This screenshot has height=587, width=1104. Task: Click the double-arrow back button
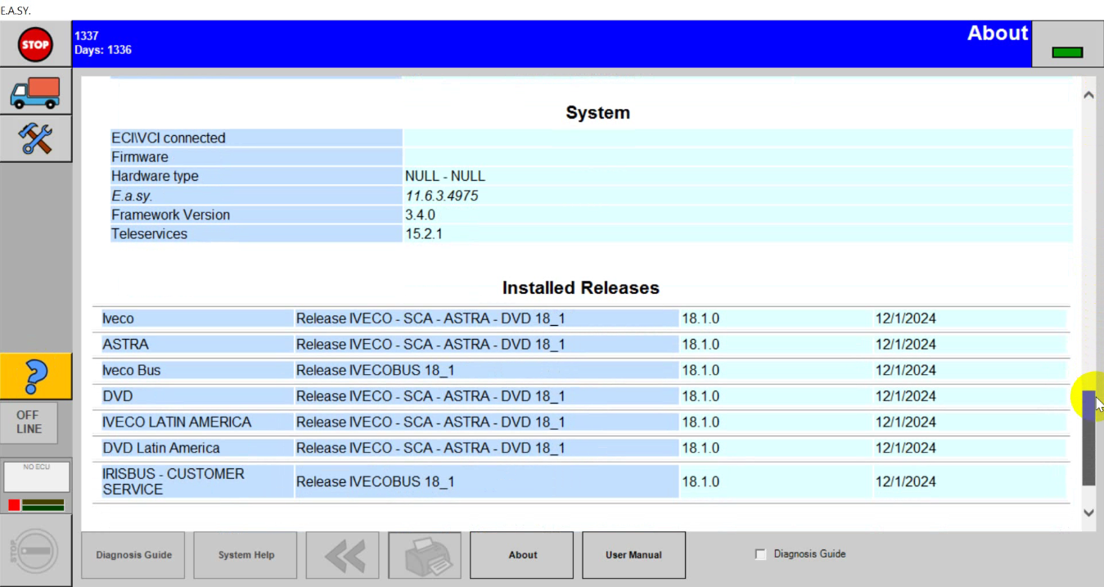coord(343,555)
